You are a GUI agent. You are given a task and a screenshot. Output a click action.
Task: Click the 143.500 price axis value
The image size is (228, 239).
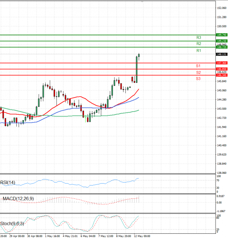click(222, 108)
